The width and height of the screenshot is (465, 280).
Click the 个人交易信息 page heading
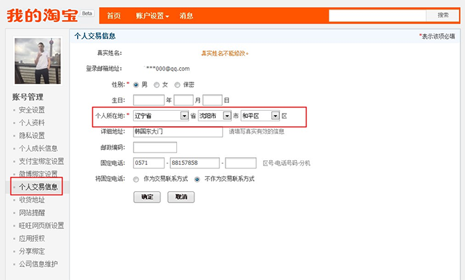coord(95,36)
